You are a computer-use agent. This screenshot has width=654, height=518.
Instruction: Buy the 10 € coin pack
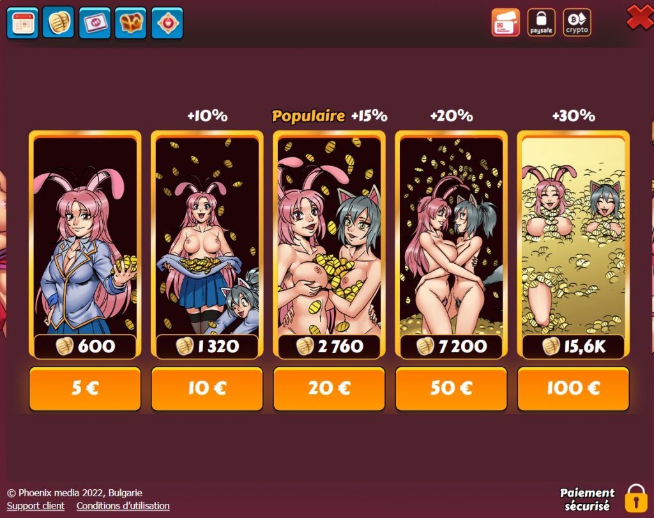[207, 388]
